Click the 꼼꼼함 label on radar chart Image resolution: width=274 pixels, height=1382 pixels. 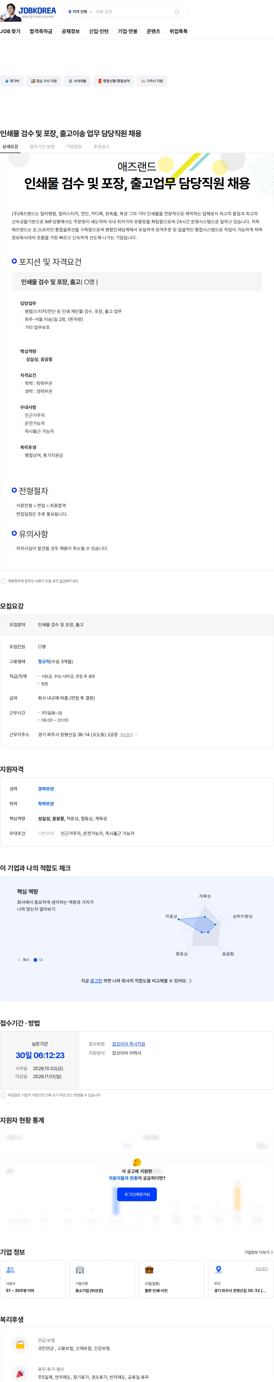[x=228, y=954]
